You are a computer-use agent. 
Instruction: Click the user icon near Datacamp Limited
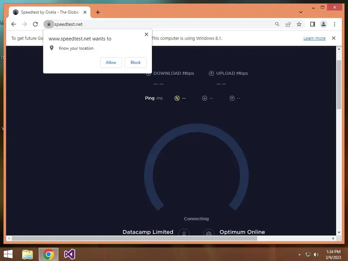(x=184, y=232)
